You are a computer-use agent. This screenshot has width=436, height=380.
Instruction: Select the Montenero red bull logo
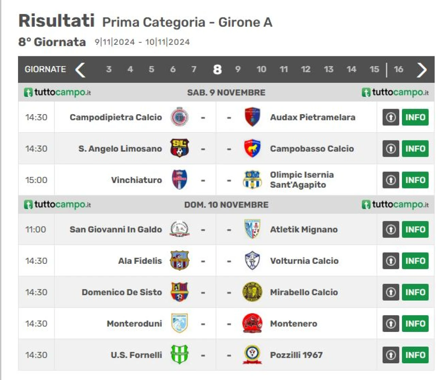252,323
